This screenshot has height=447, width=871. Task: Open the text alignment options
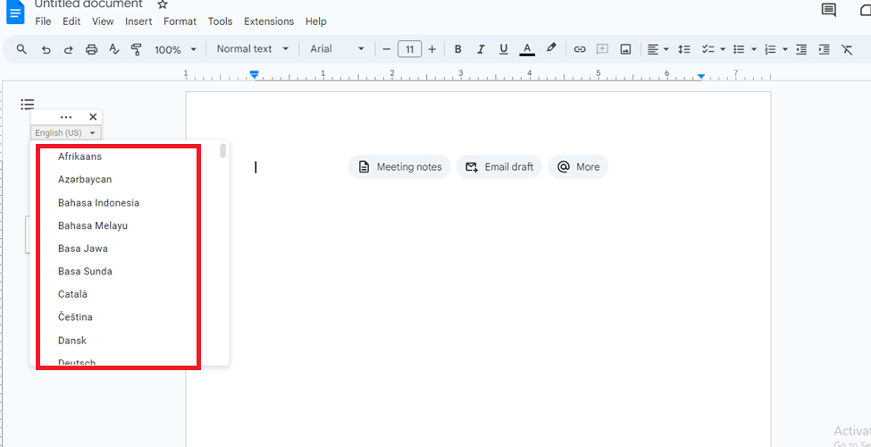click(x=657, y=49)
